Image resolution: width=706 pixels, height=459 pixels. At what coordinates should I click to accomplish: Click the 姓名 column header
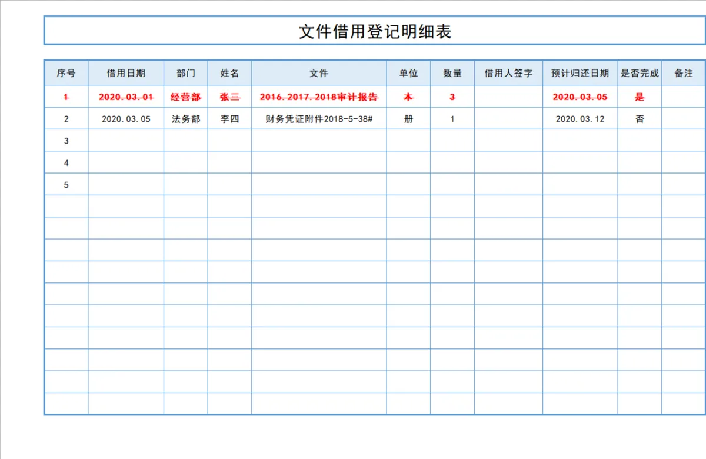coord(230,73)
